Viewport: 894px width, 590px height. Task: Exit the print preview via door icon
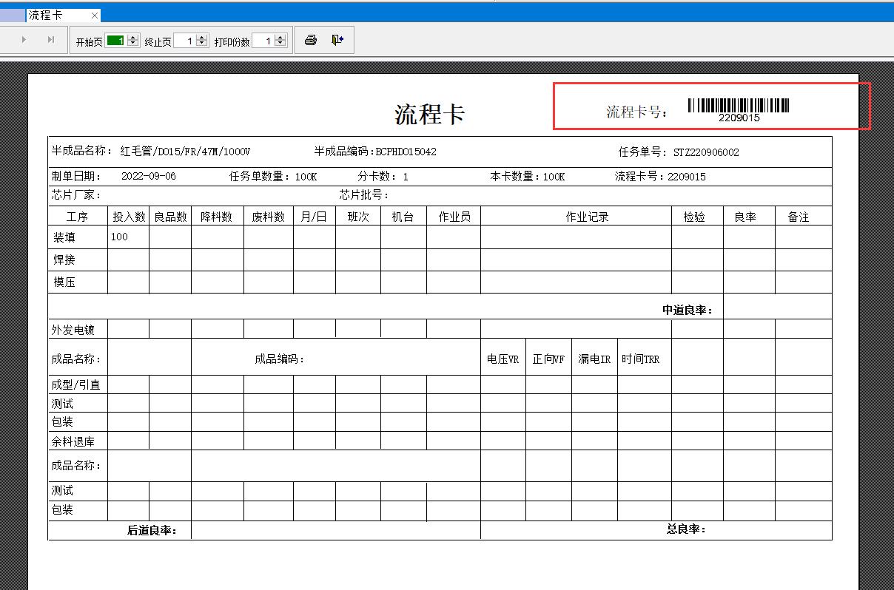tap(337, 41)
